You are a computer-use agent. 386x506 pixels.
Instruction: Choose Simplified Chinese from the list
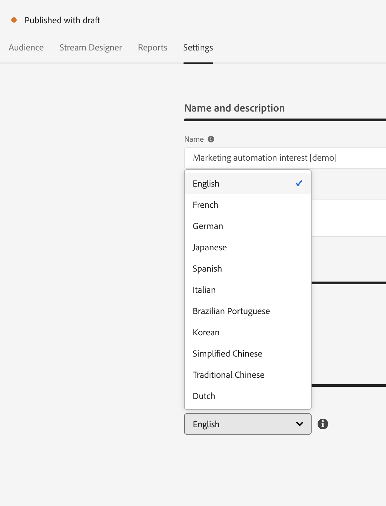227,354
